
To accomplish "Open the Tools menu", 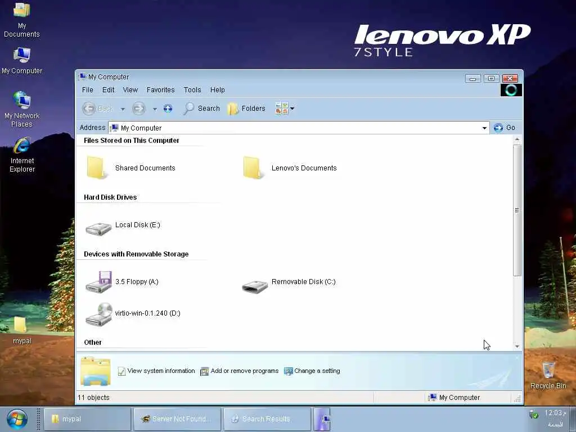I will pos(192,89).
